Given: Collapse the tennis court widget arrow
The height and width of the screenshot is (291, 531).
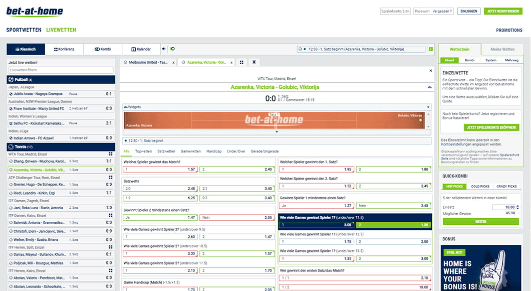Looking at the screenshot, I should point(277,131).
